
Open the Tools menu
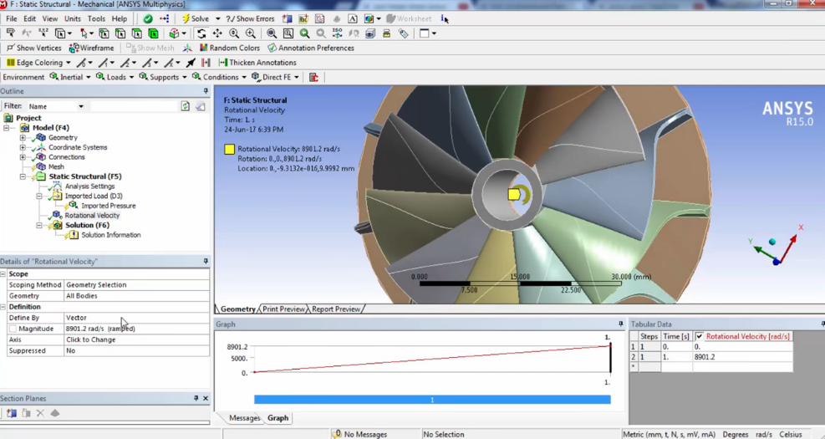[x=96, y=19]
